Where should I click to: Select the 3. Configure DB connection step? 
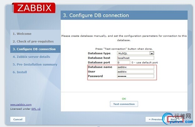pyautogui.click(x=35, y=49)
